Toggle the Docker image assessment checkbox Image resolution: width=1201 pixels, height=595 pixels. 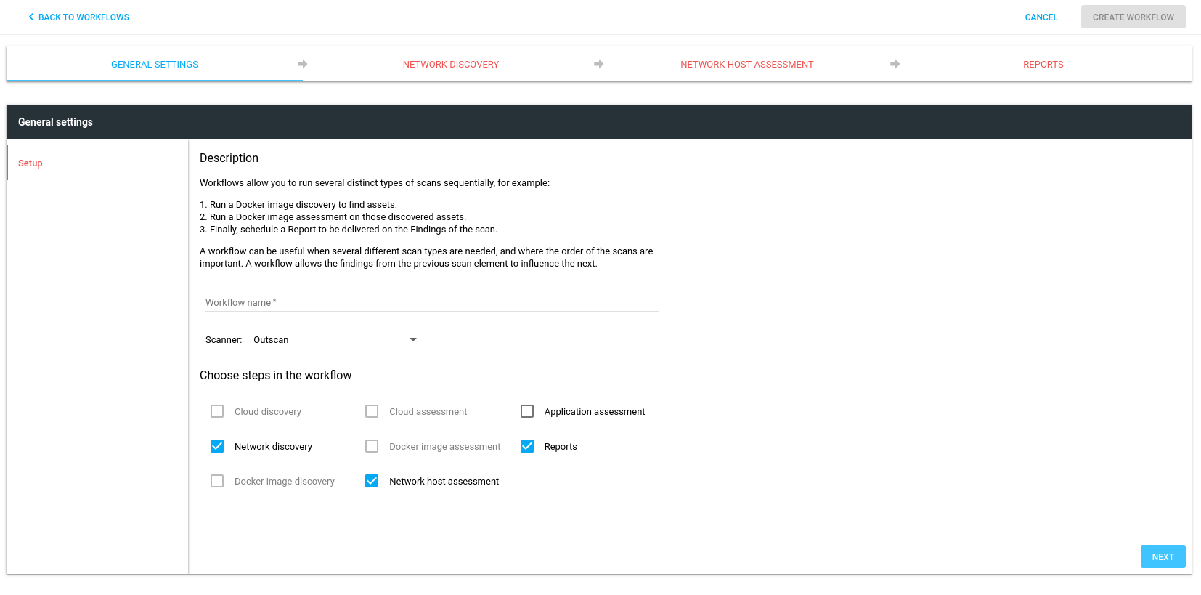pyautogui.click(x=372, y=446)
